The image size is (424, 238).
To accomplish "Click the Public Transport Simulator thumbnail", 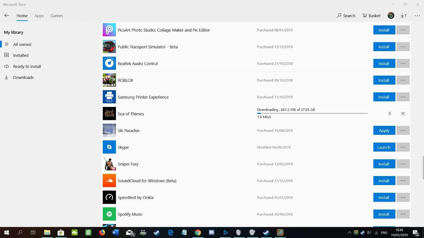I will pos(109,46).
